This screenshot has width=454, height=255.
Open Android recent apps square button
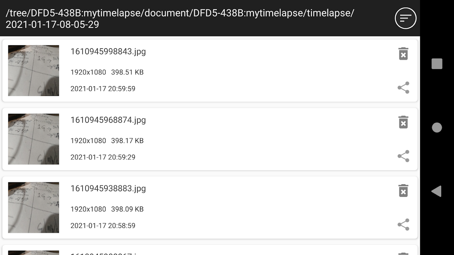click(437, 64)
